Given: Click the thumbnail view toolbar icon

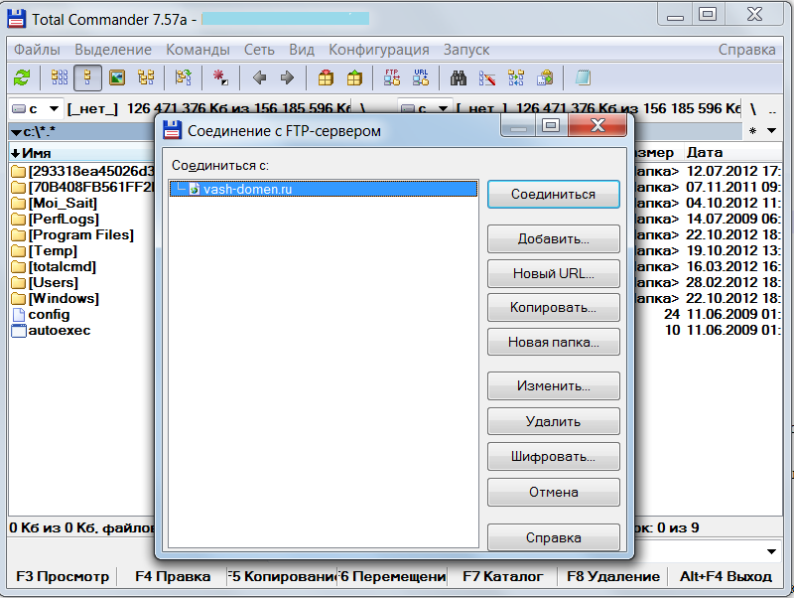Looking at the screenshot, I should [x=117, y=77].
